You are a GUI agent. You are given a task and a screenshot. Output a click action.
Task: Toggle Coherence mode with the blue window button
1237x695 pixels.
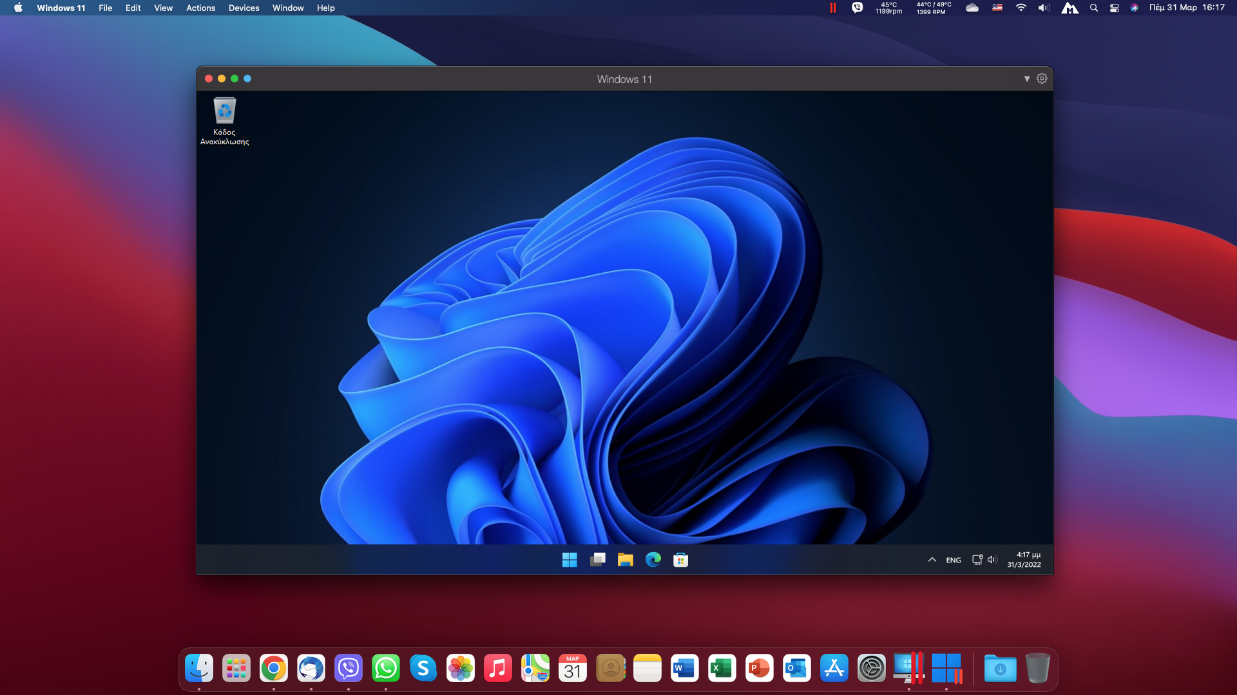(x=247, y=79)
